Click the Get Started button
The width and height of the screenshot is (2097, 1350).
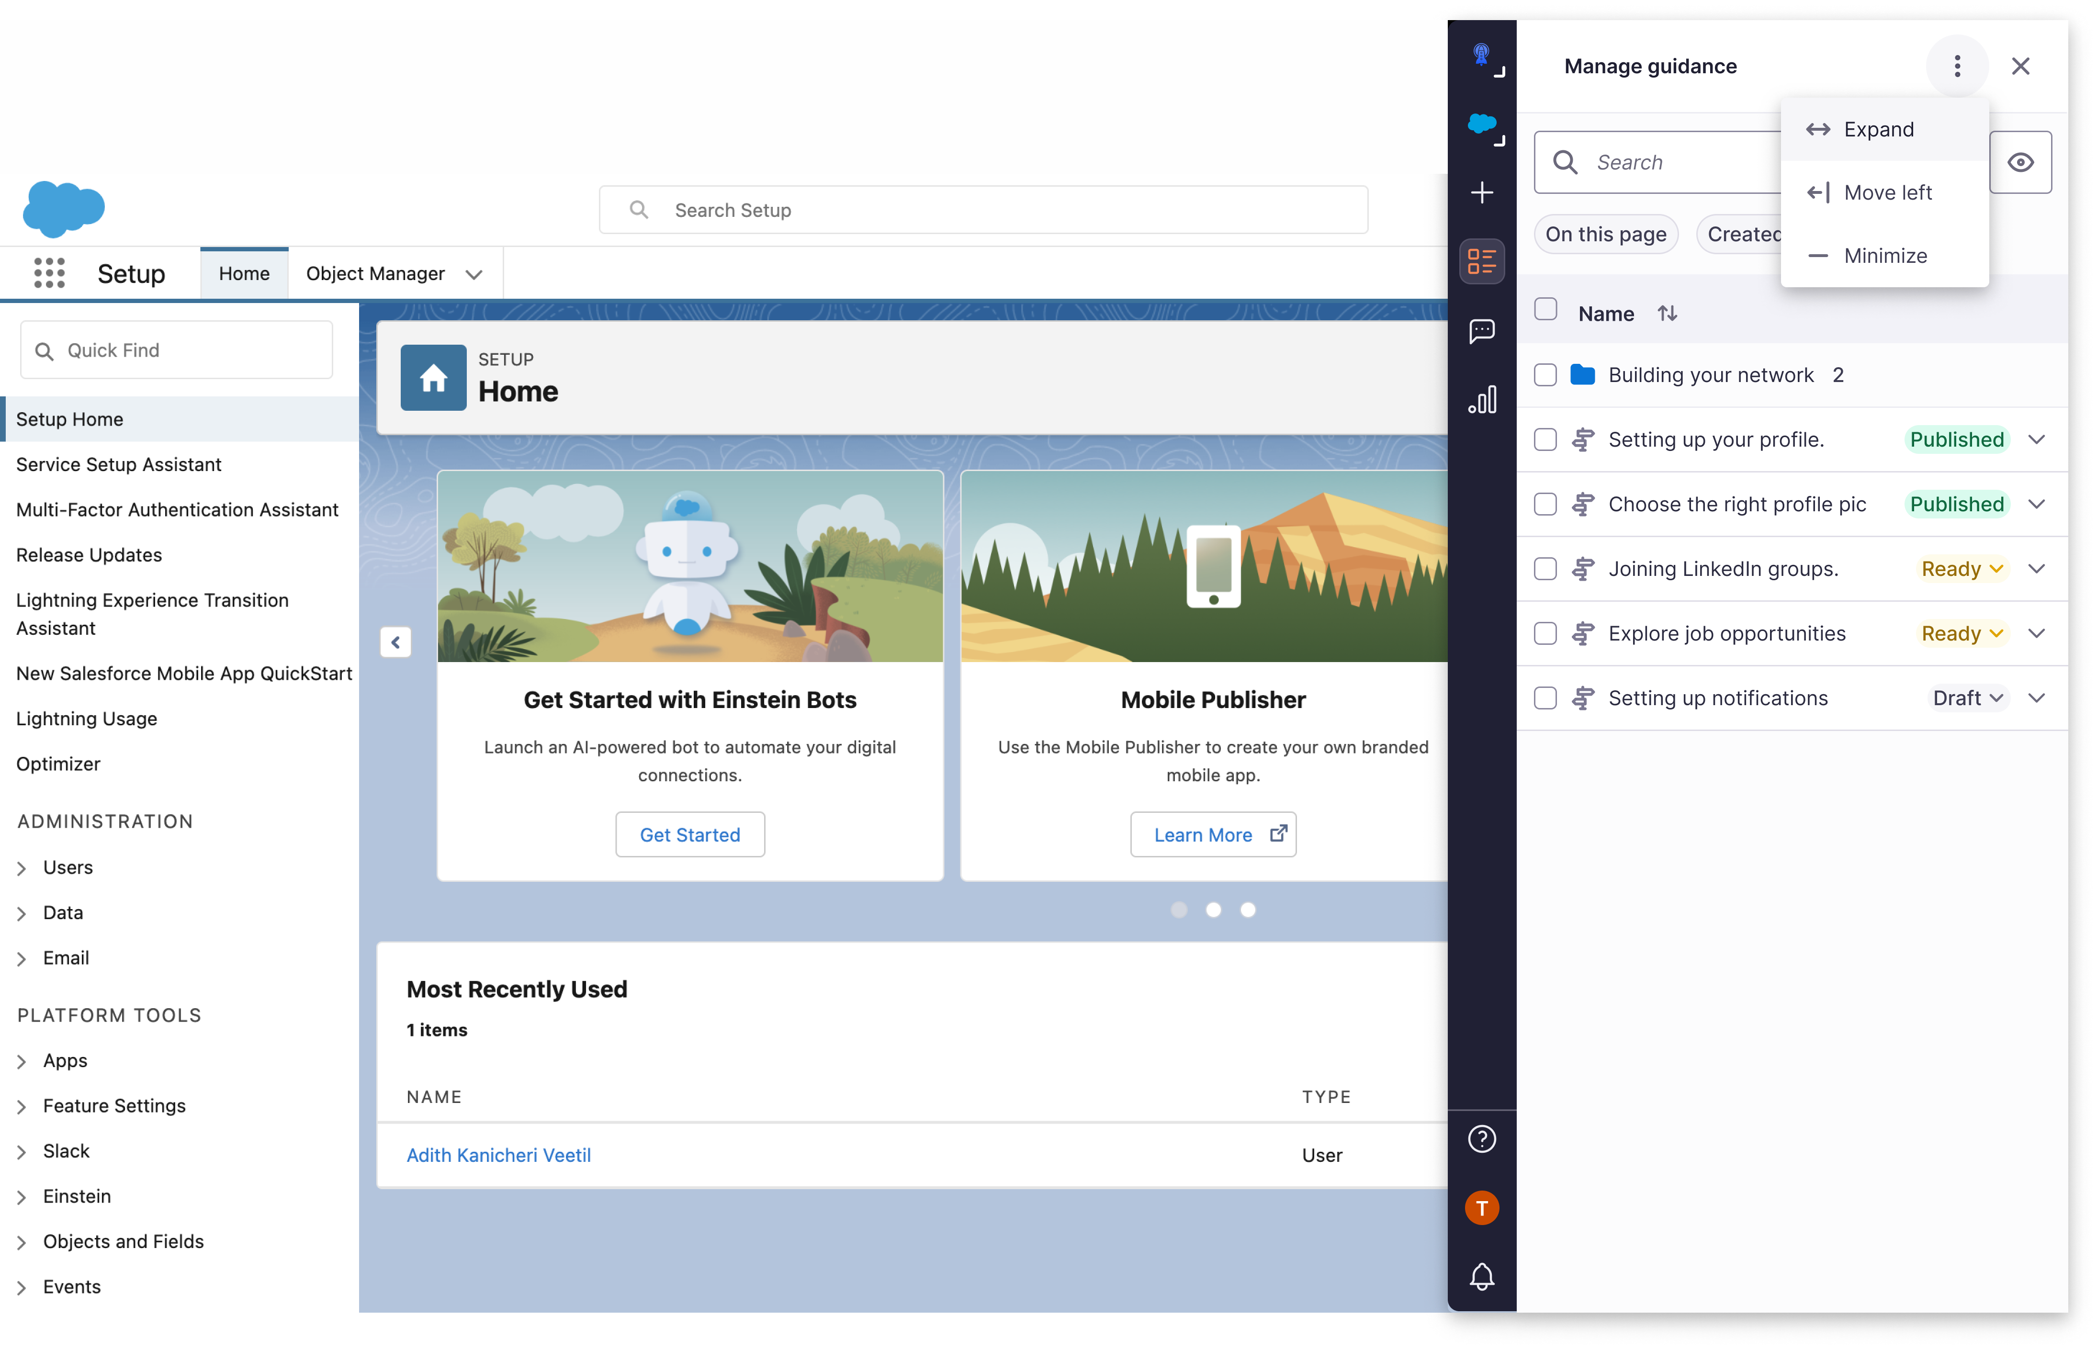point(690,834)
